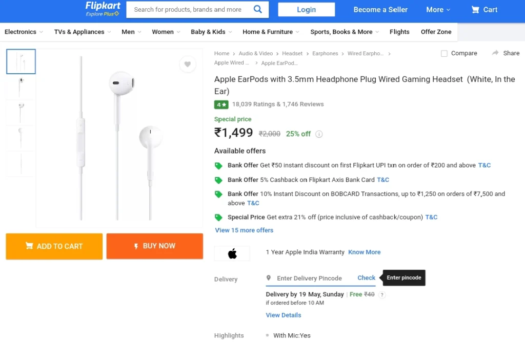The image size is (525, 343).
Task: Click the Login button
Action: (x=307, y=10)
